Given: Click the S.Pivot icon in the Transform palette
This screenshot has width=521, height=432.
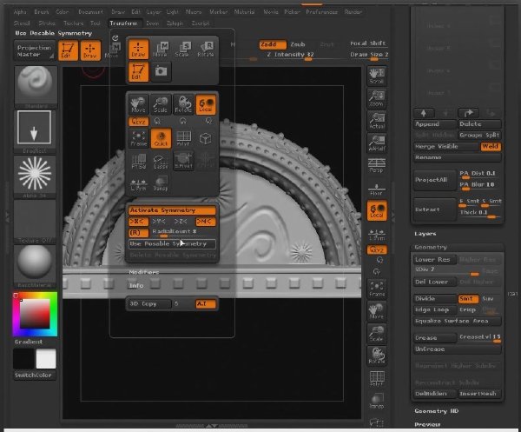Looking at the screenshot, I should click(x=183, y=161).
